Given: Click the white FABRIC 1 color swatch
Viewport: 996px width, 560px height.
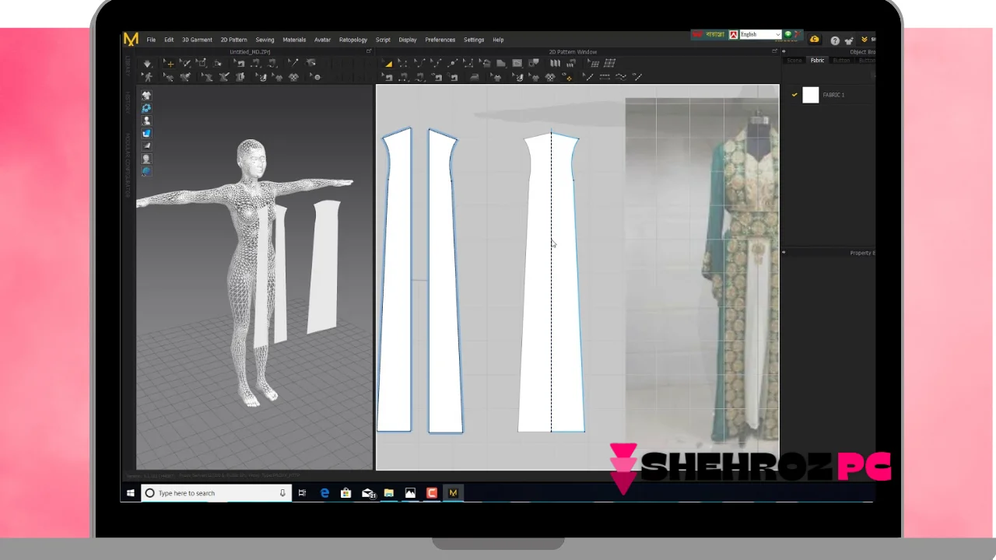Looking at the screenshot, I should click(811, 95).
